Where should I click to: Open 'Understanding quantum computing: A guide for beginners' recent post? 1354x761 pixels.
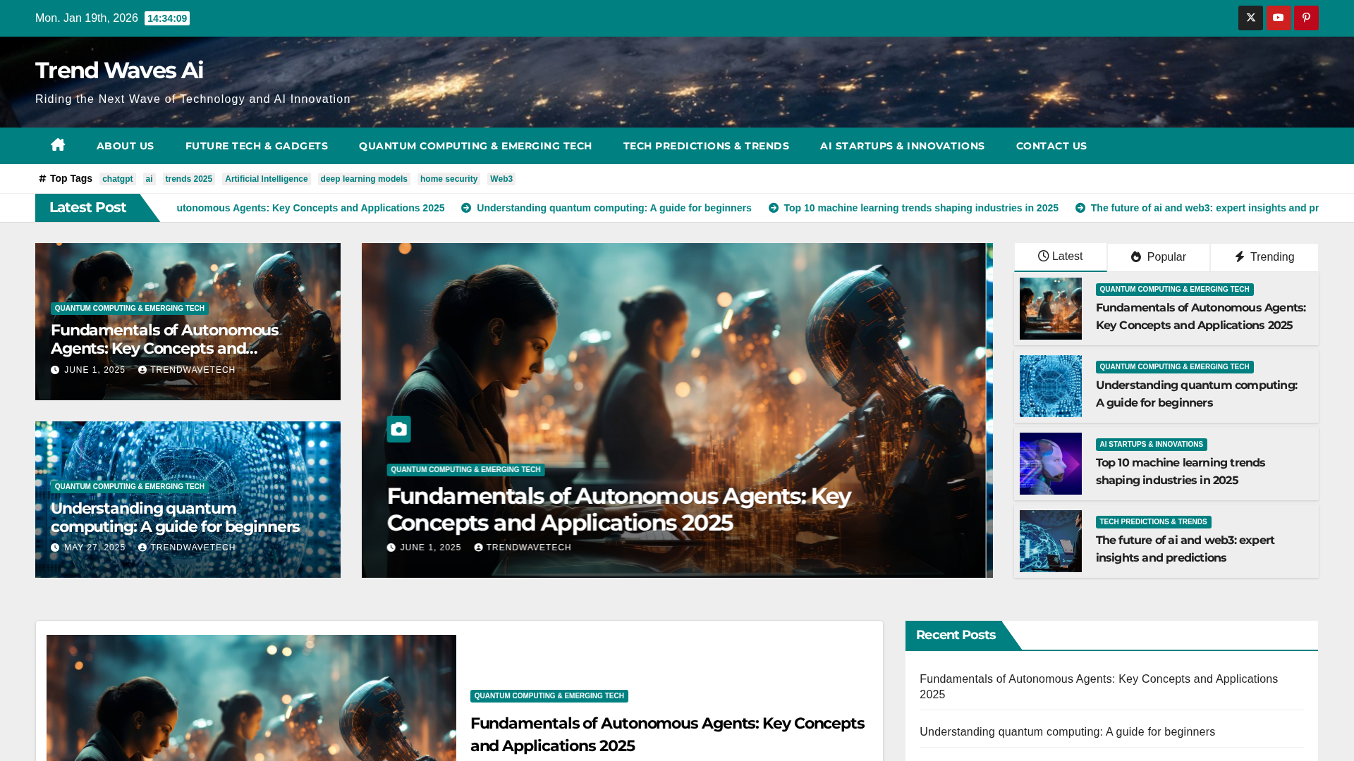[1067, 731]
